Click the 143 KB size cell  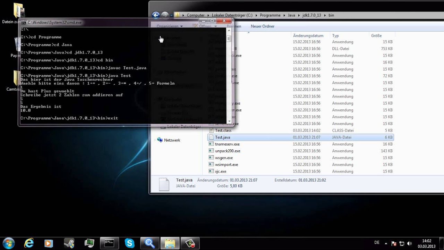tap(387, 151)
